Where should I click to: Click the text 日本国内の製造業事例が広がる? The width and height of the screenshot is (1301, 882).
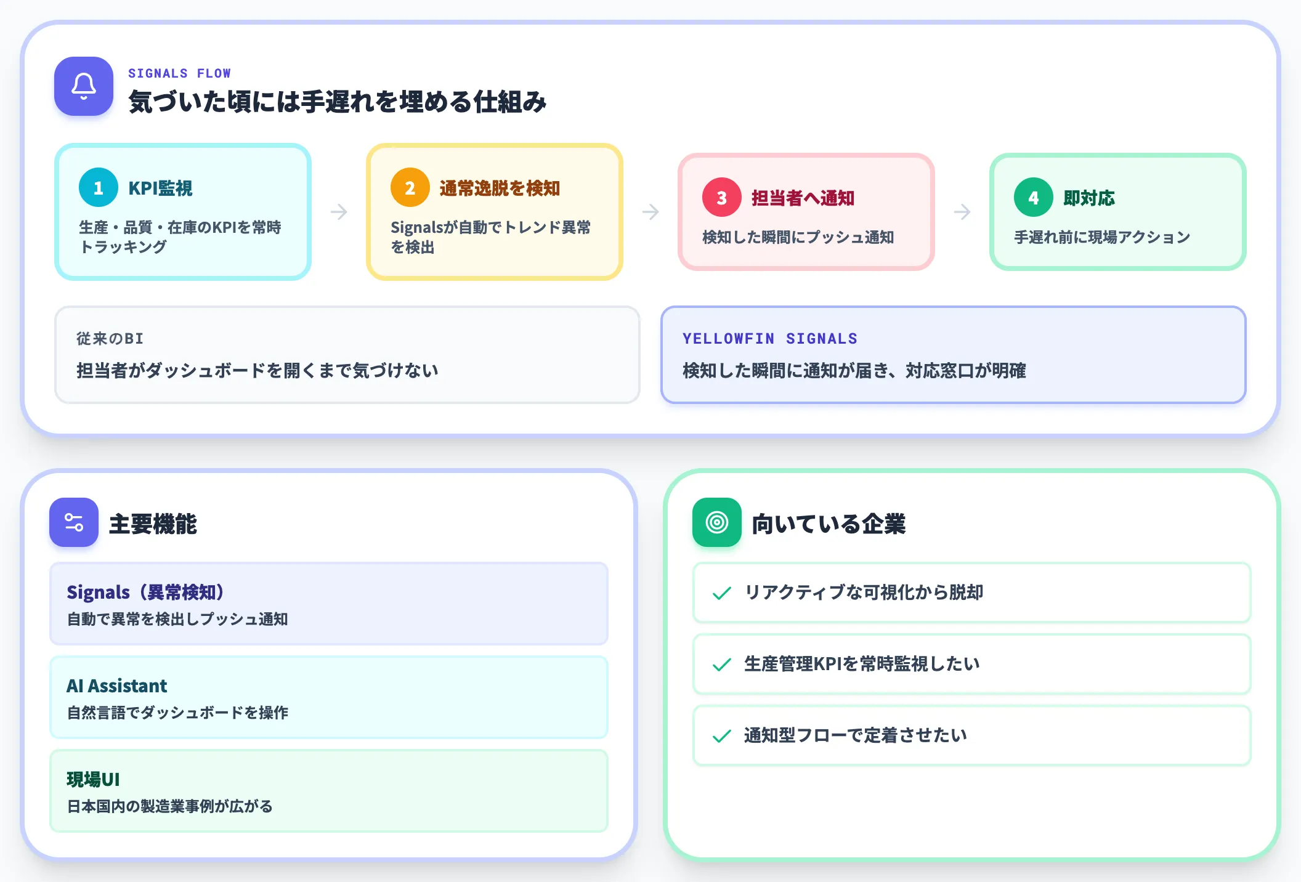pyautogui.click(x=169, y=806)
